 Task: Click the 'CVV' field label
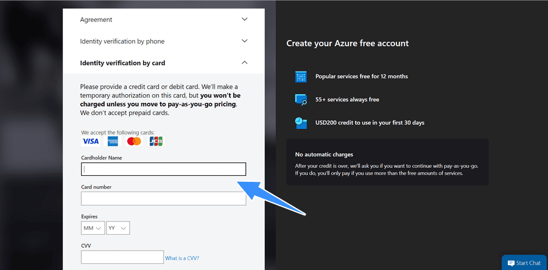[86, 246]
